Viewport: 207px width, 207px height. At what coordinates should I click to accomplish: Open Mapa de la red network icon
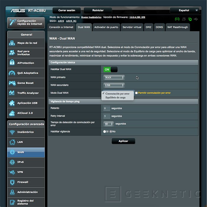point(12,43)
